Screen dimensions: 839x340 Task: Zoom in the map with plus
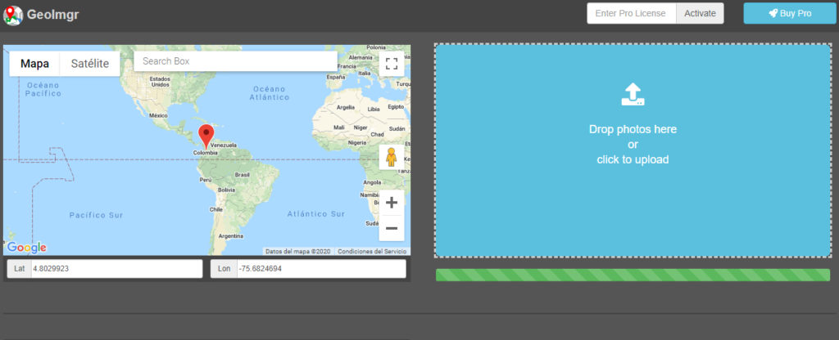392,203
